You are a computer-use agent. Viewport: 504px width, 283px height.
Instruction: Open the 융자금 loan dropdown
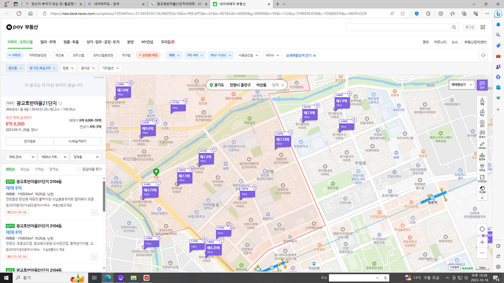click(x=87, y=68)
